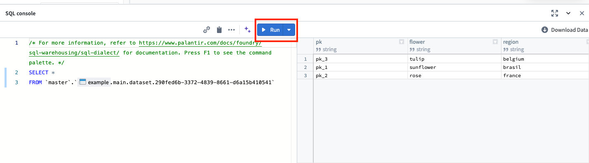Open the three-dots more options menu
The image size is (589, 163).
click(x=231, y=30)
